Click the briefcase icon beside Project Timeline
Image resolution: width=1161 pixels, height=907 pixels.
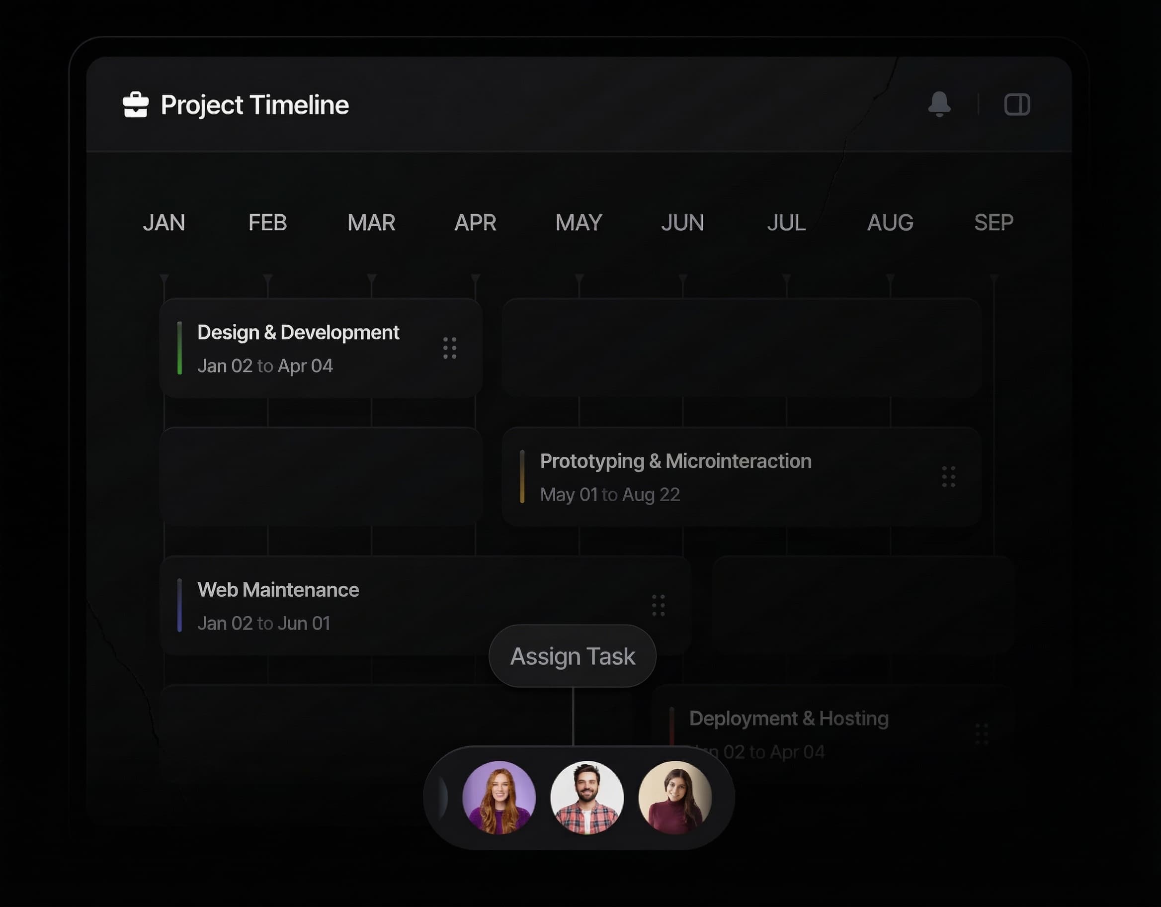(136, 104)
